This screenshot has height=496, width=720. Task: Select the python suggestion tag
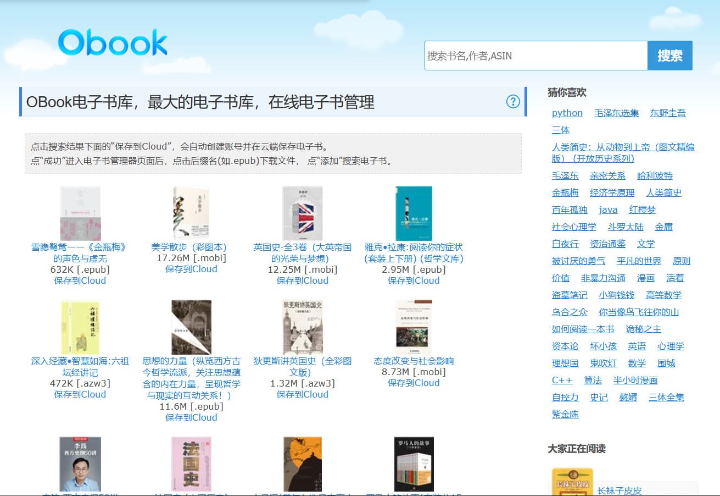tap(567, 113)
